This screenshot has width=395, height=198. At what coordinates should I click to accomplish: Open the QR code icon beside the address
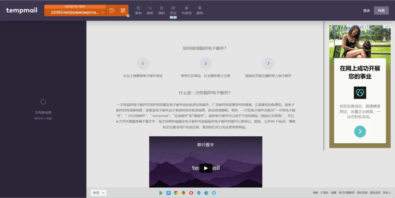(123, 10)
